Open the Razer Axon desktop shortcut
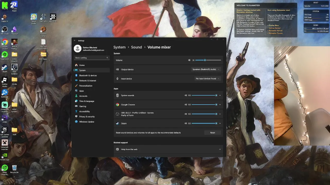 (x=5, y=56)
